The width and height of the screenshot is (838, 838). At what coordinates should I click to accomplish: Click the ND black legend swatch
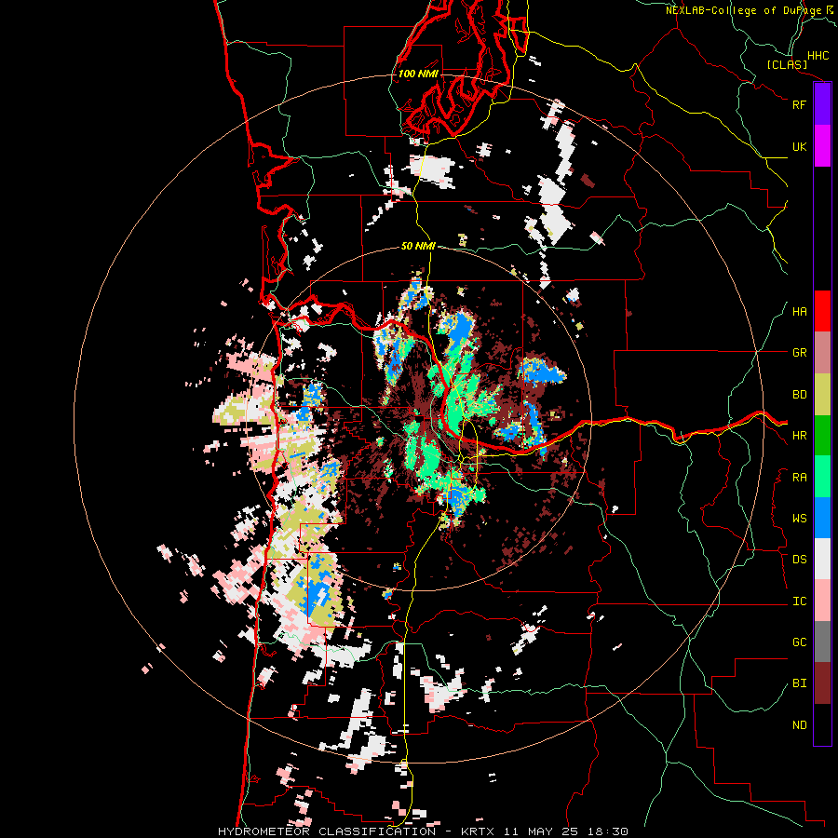point(822,724)
